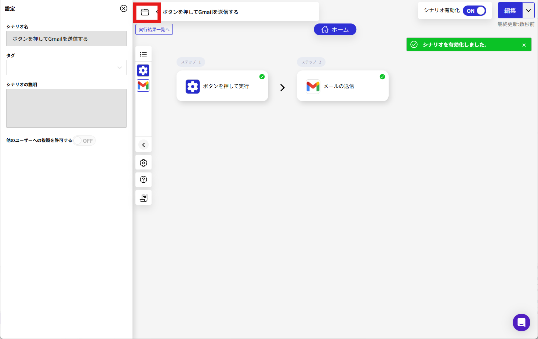Dismiss the シナリオを有効化しました notification
538x339 pixels.
coord(524,45)
